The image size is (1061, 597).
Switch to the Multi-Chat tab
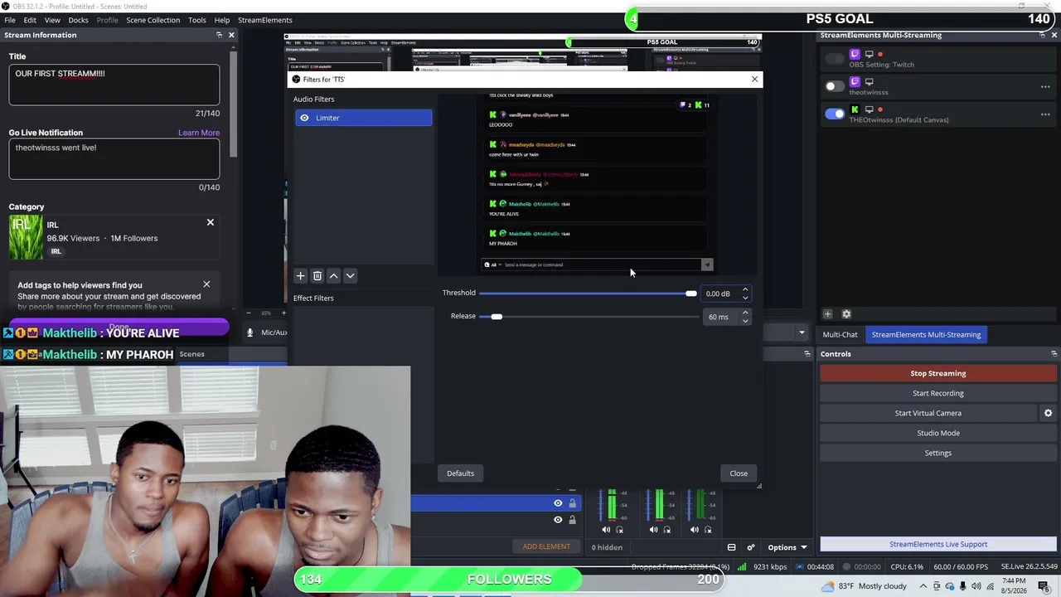pos(840,335)
